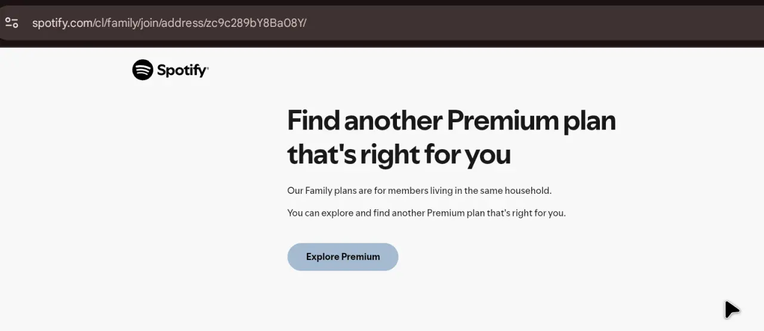The width and height of the screenshot is (764, 331).
Task: Click the circular Spotify logo icon
Action: [x=143, y=70]
